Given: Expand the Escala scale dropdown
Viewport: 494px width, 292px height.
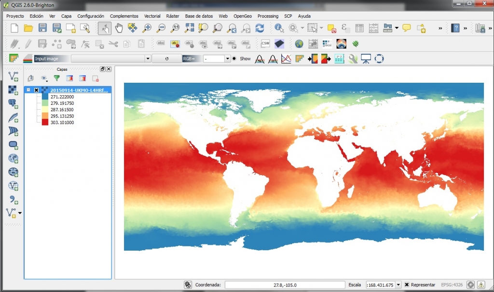Looking at the screenshot, I should click(x=398, y=285).
